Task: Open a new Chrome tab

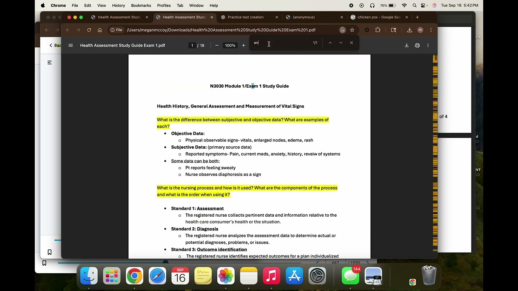Action: point(417,17)
